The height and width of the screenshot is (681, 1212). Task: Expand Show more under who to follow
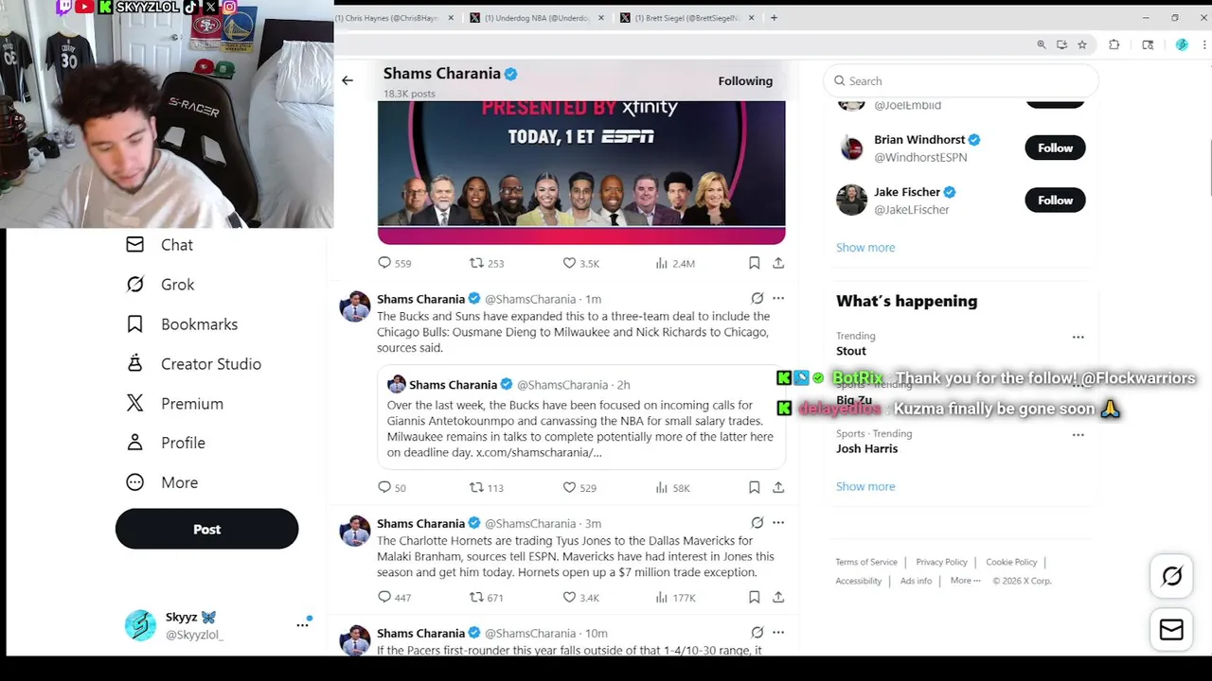(865, 248)
